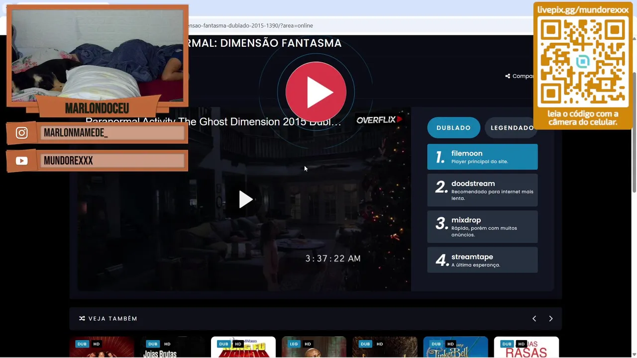Click the MARLONMAMEDE_ Instagram handle
The height and width of the screenshot is (358, 637).
point(76,133)
